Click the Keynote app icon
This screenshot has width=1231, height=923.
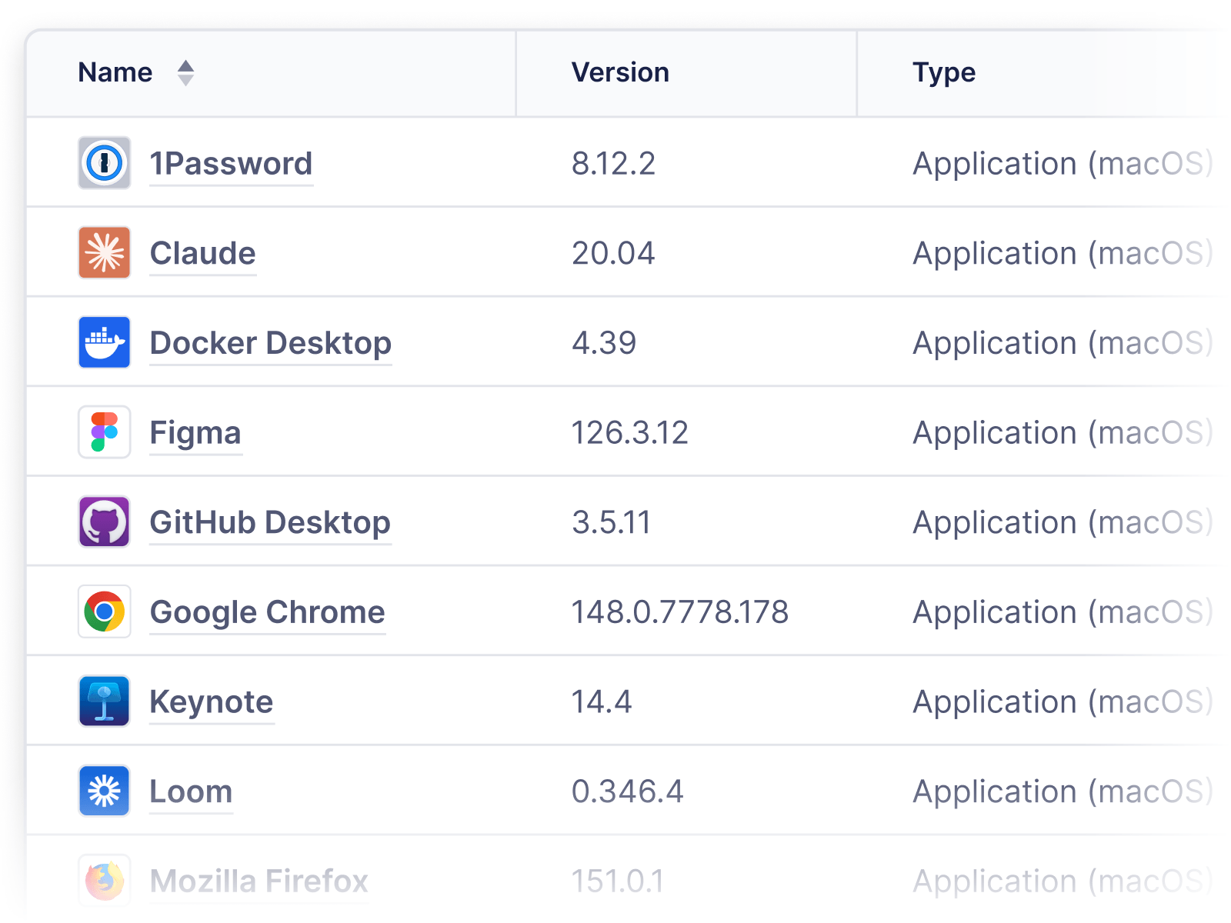[x=105, y=701]
